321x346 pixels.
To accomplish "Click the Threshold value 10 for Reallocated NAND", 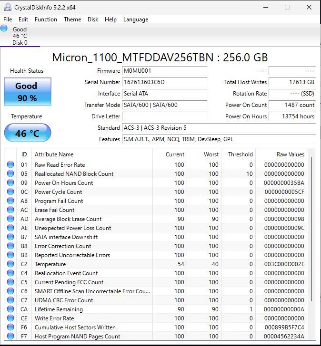I will 250,174.
